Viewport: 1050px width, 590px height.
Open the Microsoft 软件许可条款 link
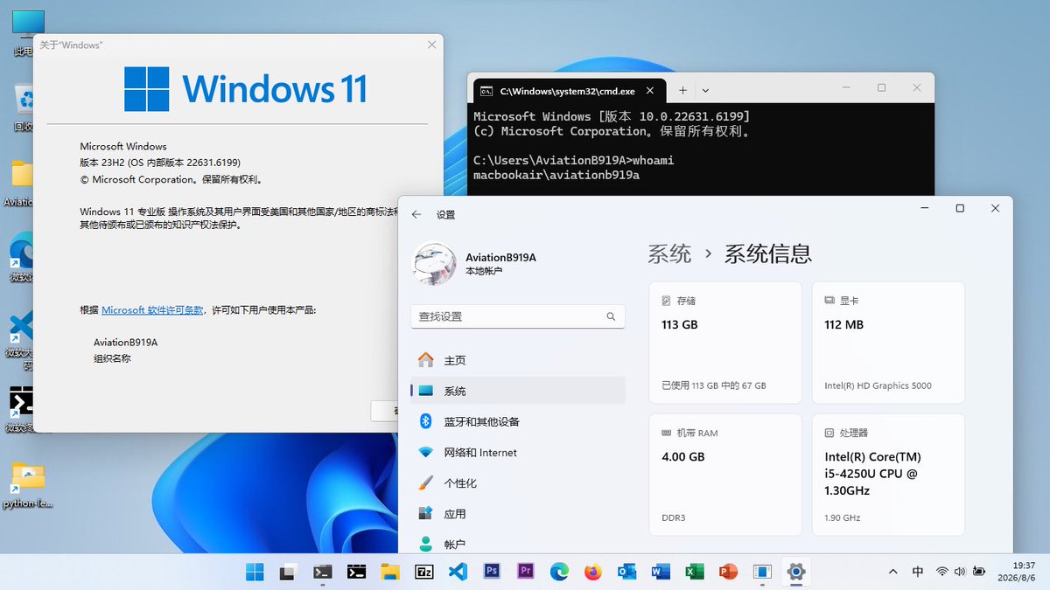[152, 310]
